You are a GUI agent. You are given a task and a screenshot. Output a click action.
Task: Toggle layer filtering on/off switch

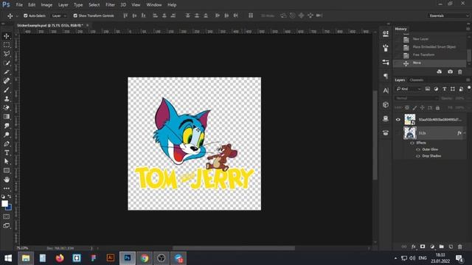469,88
